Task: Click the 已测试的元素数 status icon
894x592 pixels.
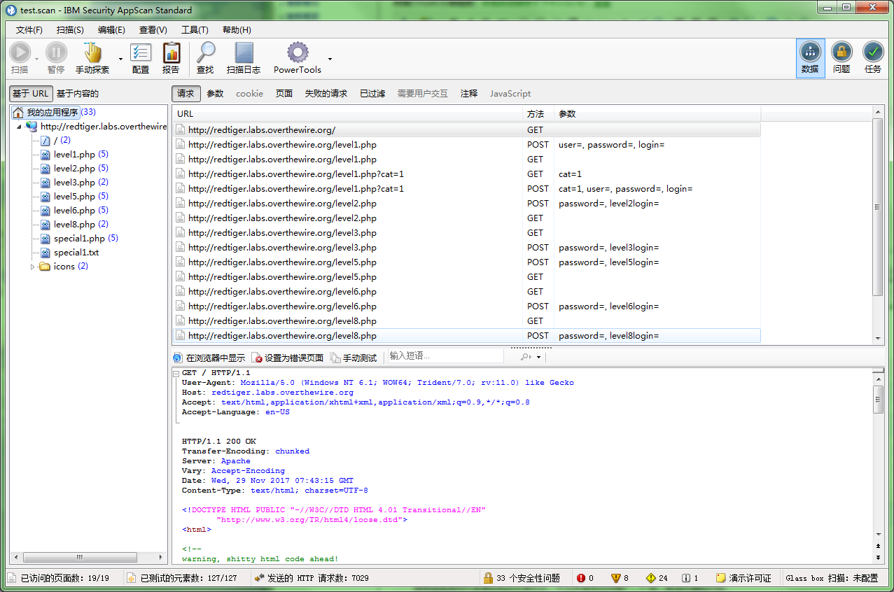Action: point(131,578)
